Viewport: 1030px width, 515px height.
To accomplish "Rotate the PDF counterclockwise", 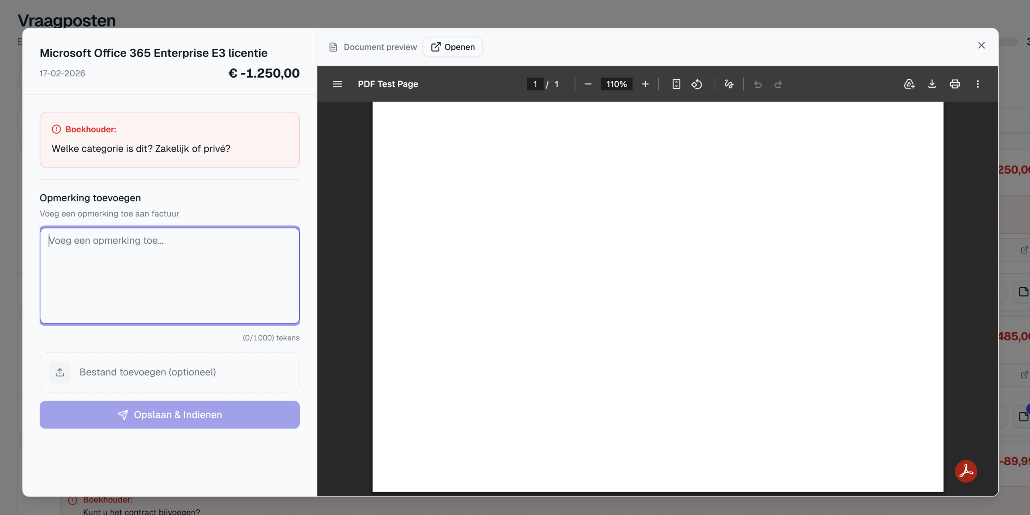I will click(697, 84).
